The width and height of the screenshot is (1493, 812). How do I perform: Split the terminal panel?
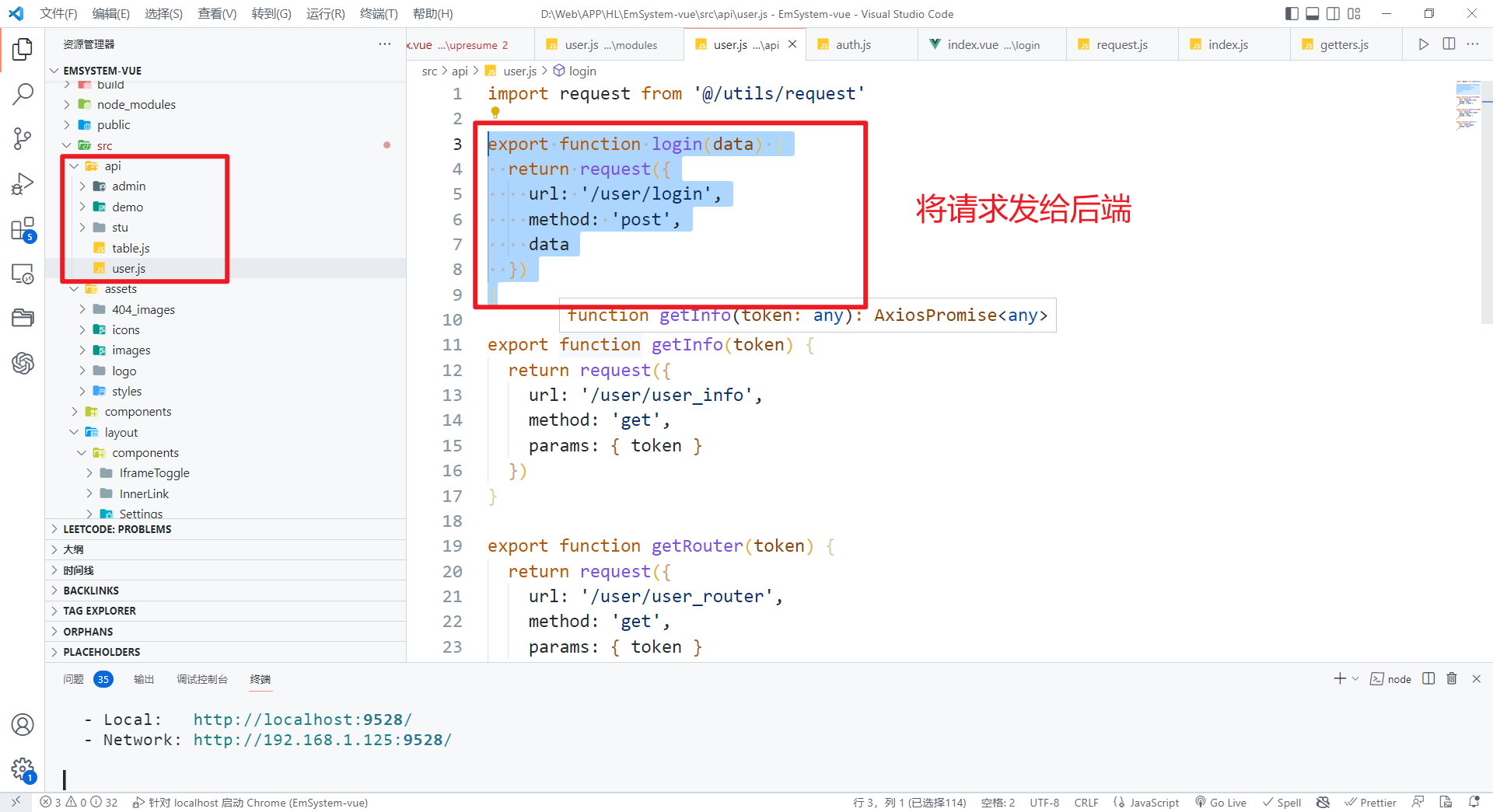pos(1428,679)
